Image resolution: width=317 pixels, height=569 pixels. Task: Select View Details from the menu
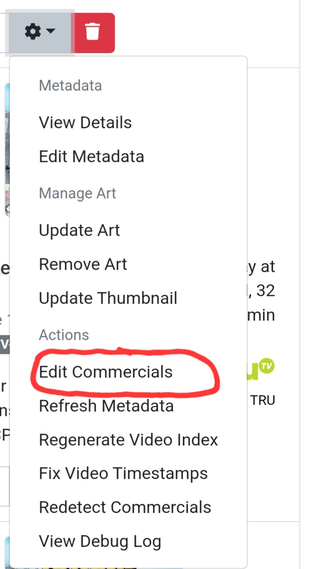(x=85, y=123)
